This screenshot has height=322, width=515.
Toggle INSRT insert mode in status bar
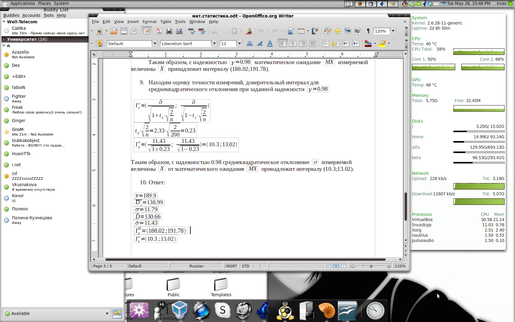pos(231,266)
